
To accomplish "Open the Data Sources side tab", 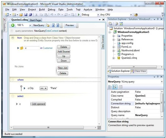I will 103,42.
